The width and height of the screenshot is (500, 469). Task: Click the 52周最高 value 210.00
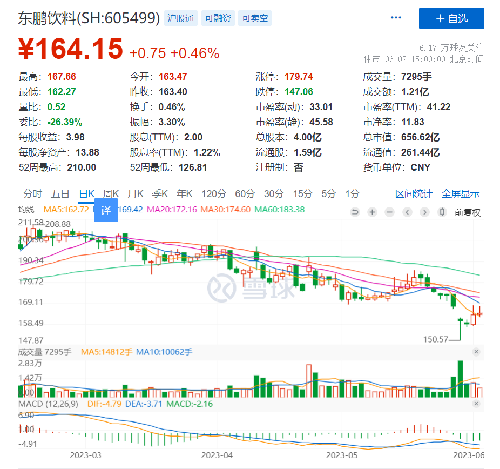point(82,167)
